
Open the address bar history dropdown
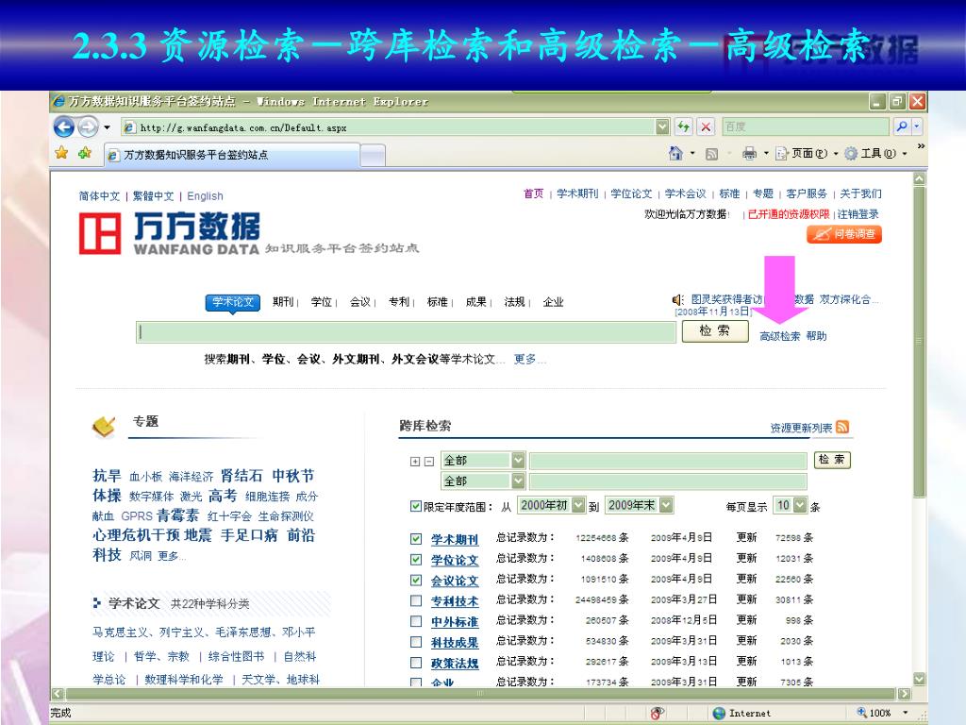coord(662,127)
